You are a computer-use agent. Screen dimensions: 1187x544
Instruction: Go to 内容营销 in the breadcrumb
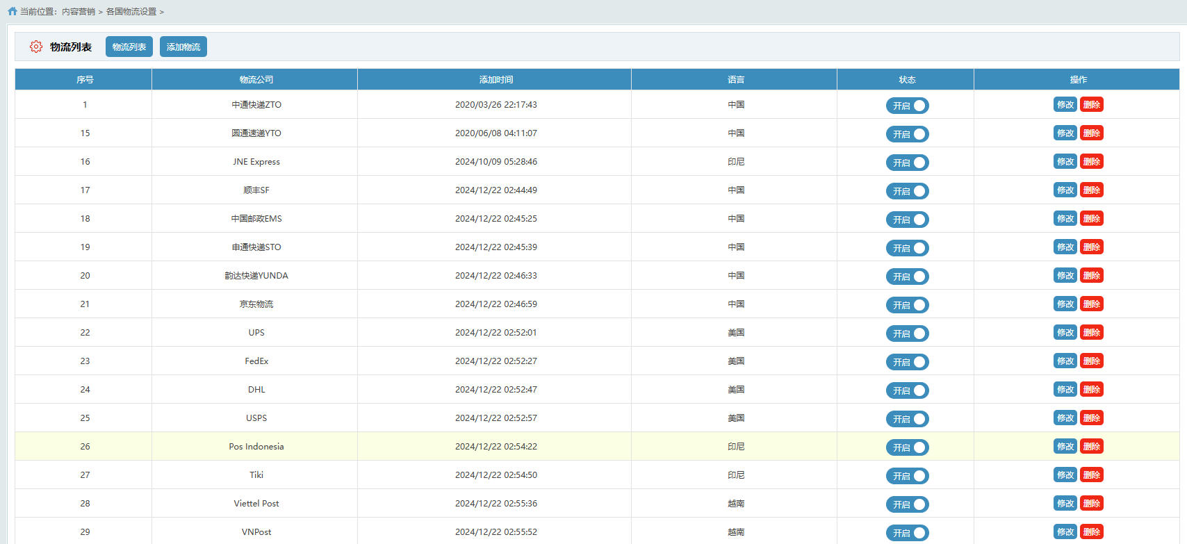(x=79, y=12)
